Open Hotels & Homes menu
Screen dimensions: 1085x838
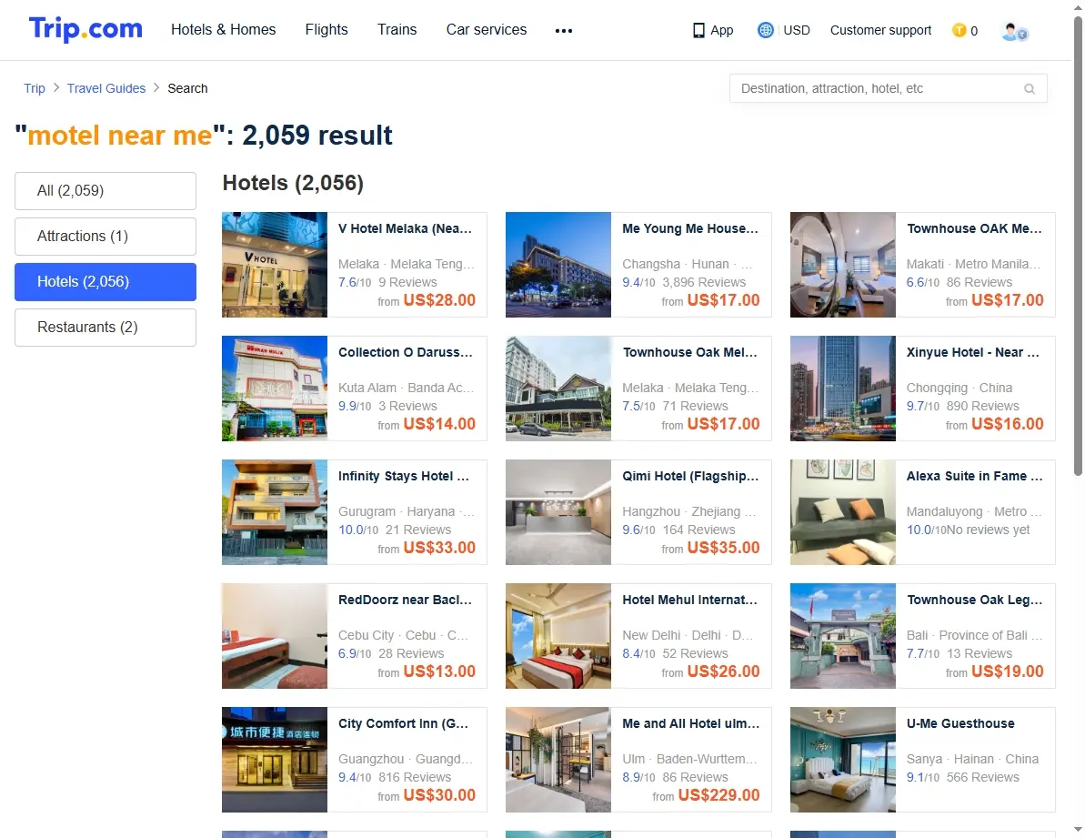(x=224, y=30)
